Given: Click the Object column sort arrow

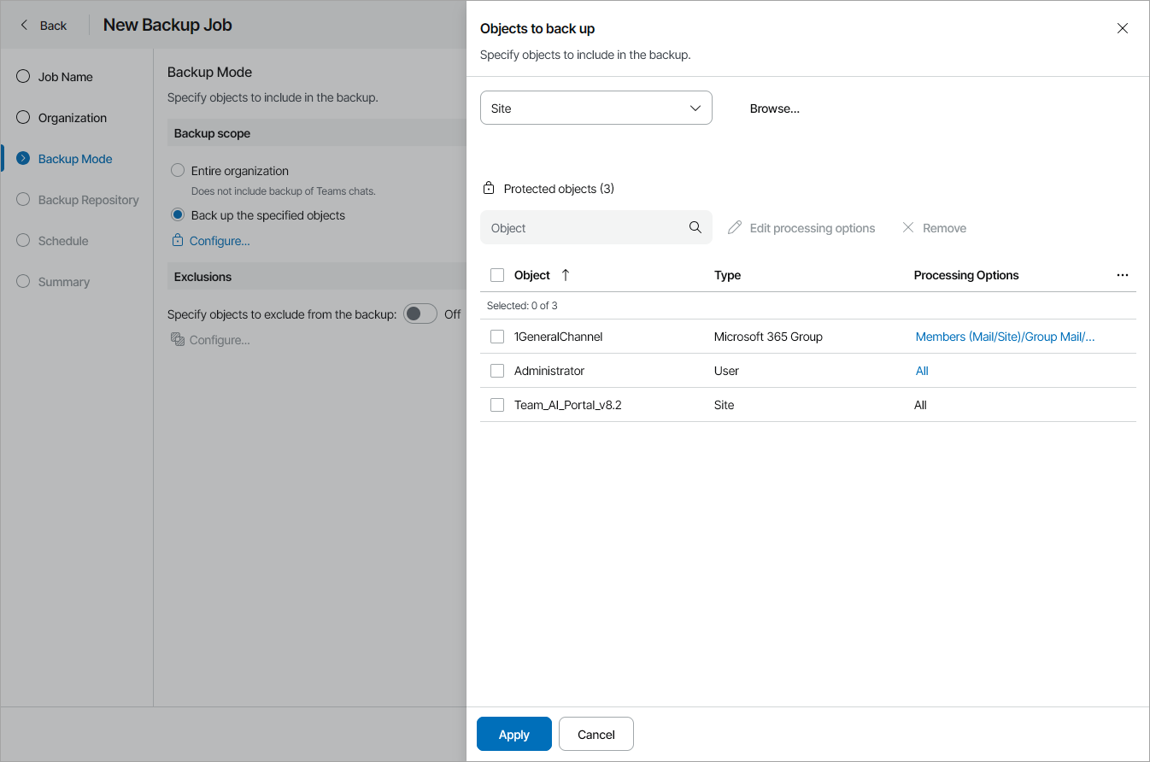Looking at the screenshot, I should 566,275.
